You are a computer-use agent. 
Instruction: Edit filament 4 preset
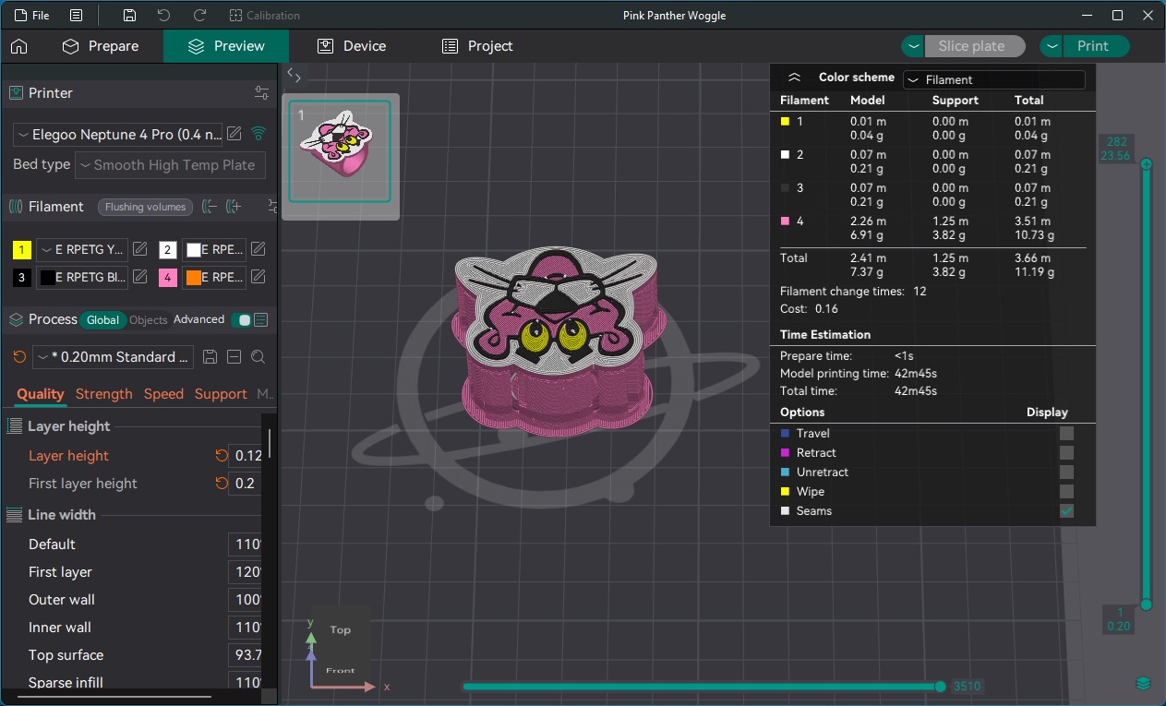point(258,277)
